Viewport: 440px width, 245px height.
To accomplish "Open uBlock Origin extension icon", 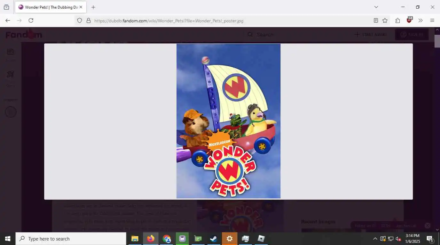I will click(x=409, y=20).
